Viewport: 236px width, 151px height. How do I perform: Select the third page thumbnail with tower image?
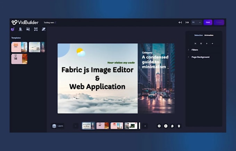[117, 126]
